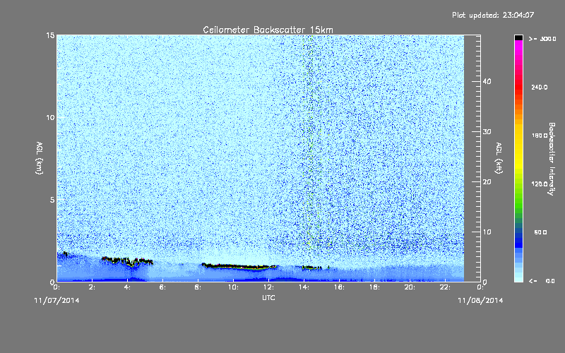565x353 pixels.
Task: Click the 'Backscatter Intensity' colorbar label
Action: 552,159
